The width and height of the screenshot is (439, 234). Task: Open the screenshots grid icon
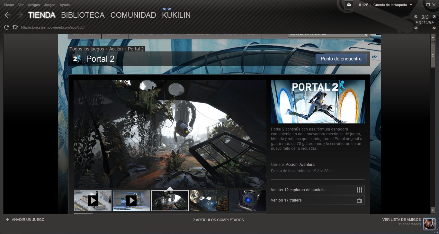pos(360,190)
